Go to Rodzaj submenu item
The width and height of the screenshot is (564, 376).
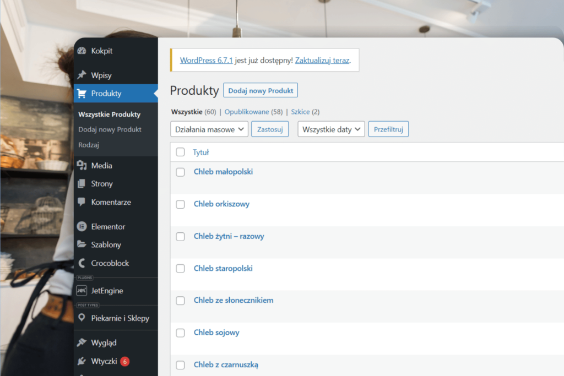coord(89,145)
